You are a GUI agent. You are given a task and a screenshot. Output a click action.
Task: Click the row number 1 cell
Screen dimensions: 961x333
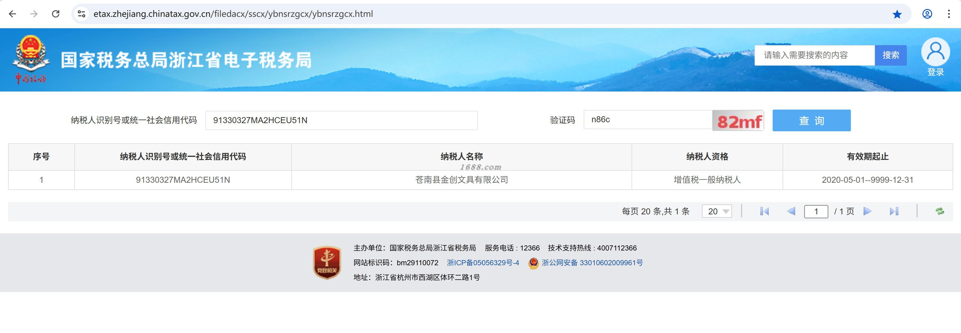(42, 180)
